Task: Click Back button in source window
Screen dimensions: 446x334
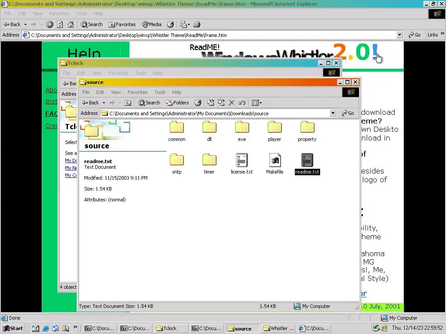Action: (91, 103)
